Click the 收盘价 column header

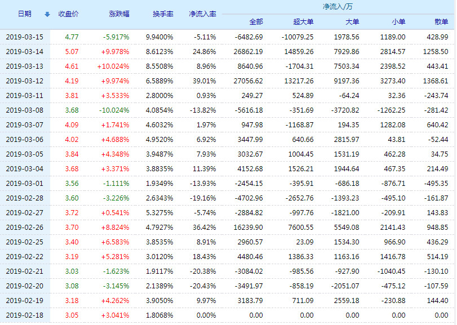[68, 14]
